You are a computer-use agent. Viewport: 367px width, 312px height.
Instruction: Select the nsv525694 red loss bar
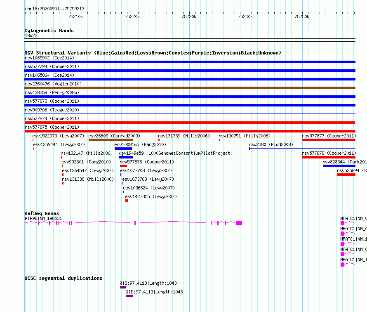[x=346, y=175]
